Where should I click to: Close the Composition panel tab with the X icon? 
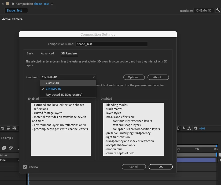[x=3, y=4]
